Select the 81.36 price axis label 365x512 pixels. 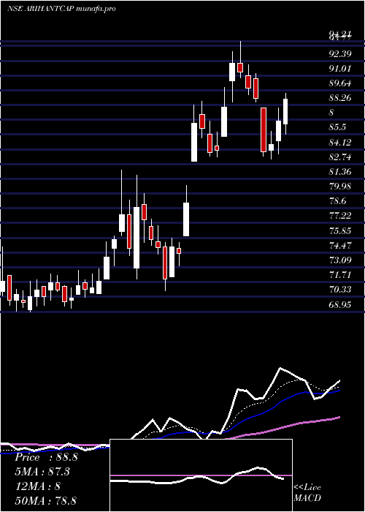coord(340,172)
